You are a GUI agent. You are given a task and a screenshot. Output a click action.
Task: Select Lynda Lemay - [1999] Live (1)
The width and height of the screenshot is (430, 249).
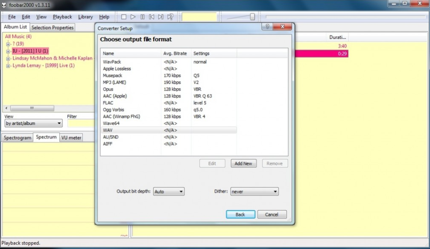(x=43, y=65)
